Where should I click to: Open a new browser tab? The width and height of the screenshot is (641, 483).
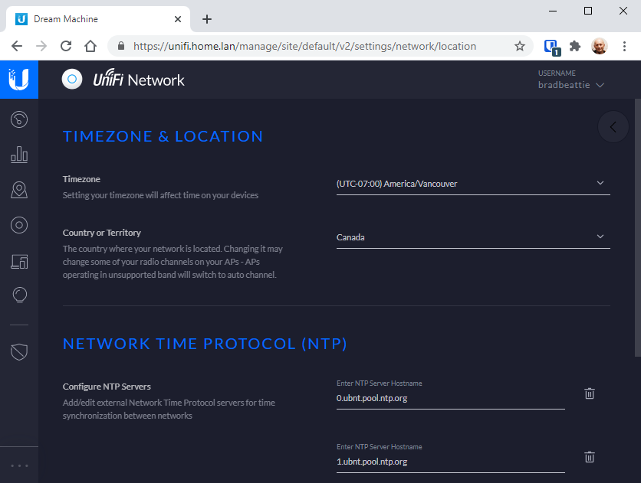pos(207,19)
